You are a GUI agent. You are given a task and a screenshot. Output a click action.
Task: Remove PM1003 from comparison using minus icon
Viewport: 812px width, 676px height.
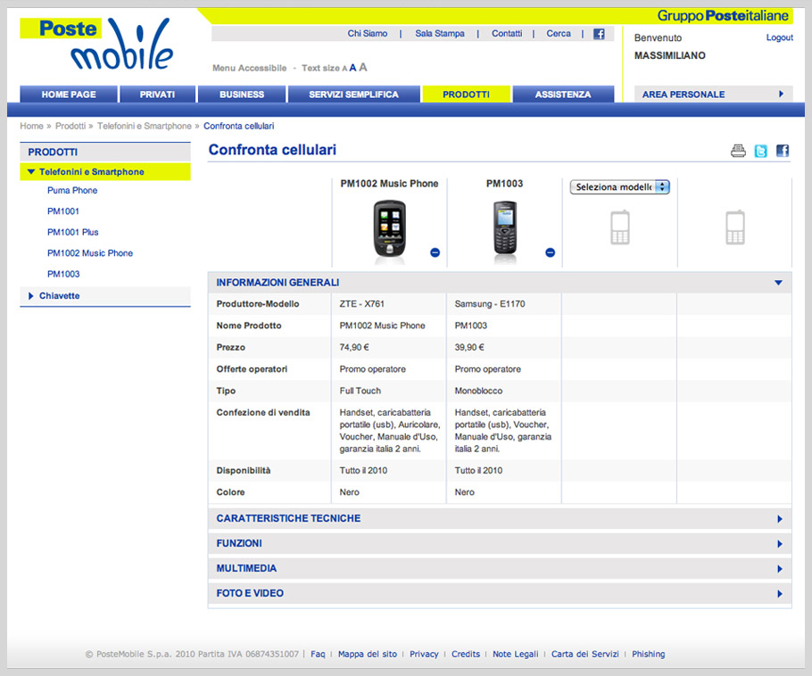(x=550, y=252)
